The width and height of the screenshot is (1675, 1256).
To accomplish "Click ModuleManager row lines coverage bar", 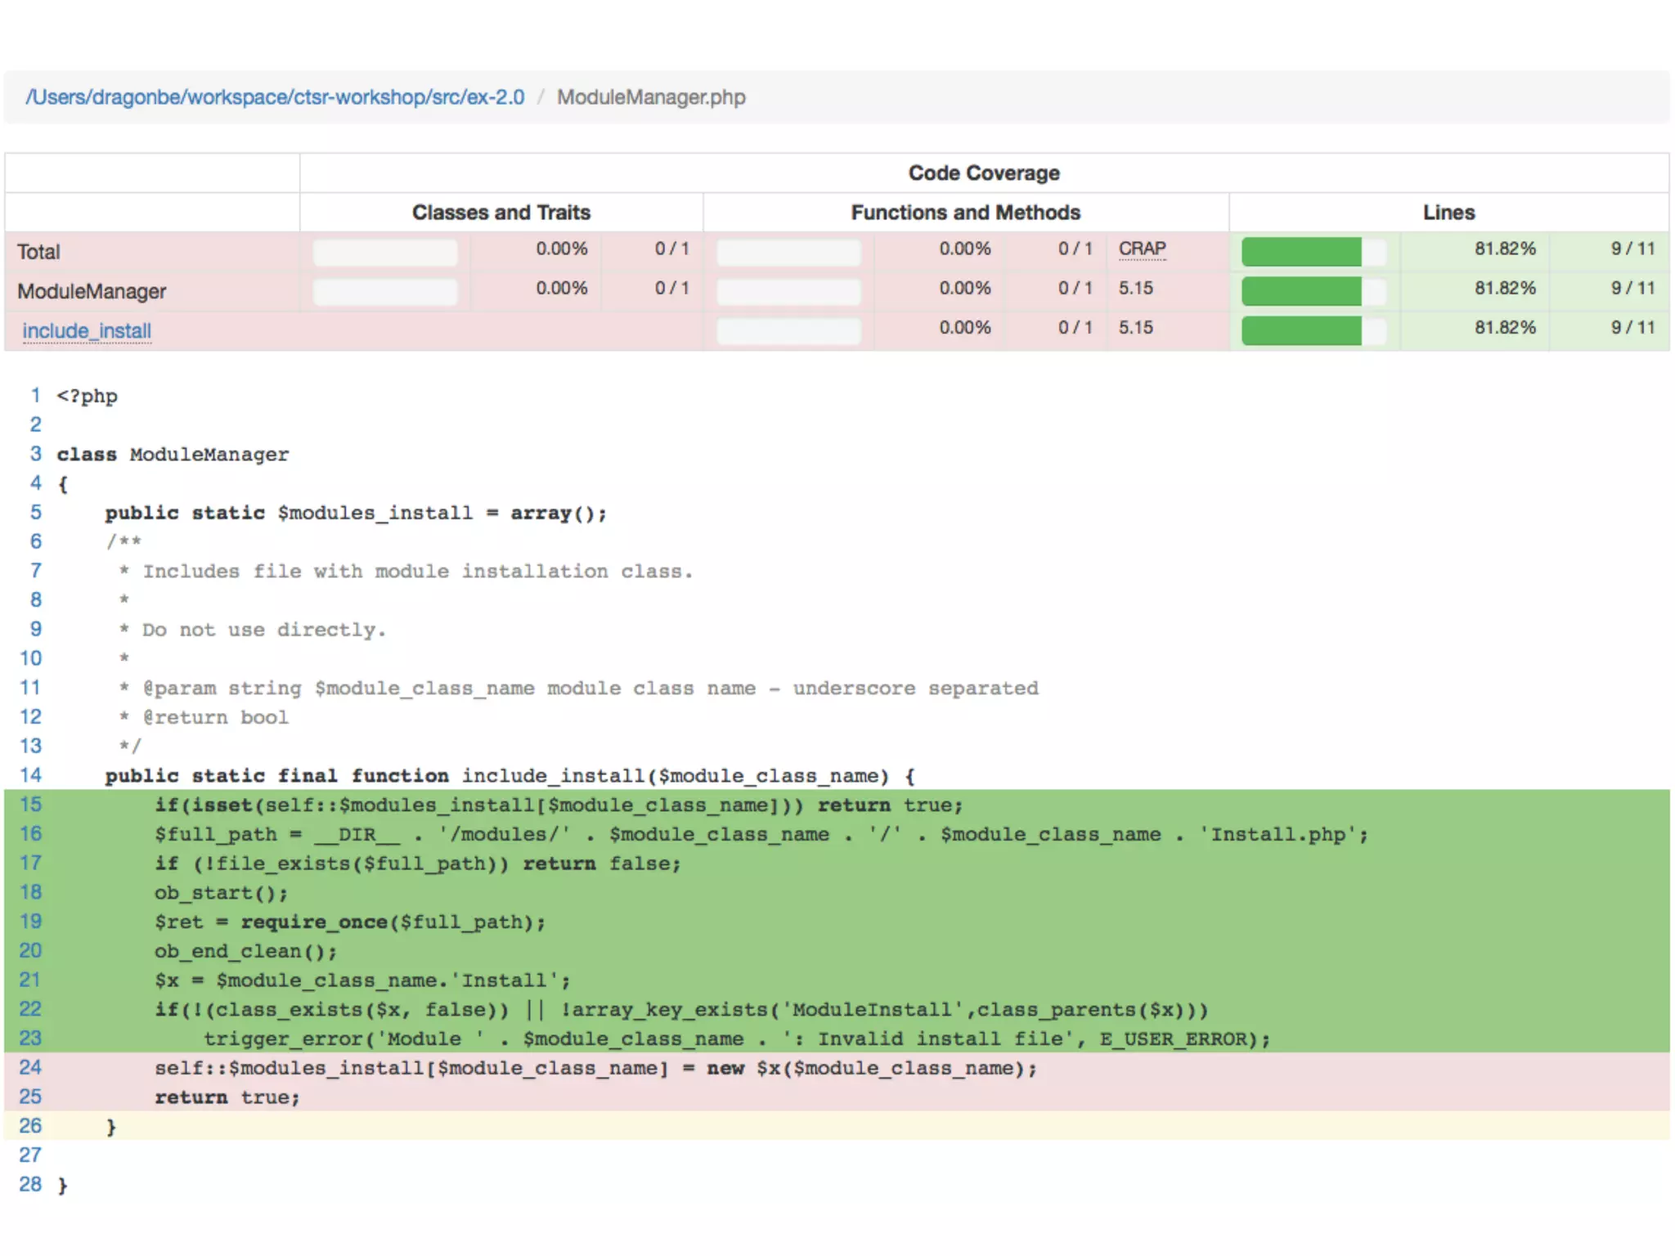I will [x=1313, y=290].
